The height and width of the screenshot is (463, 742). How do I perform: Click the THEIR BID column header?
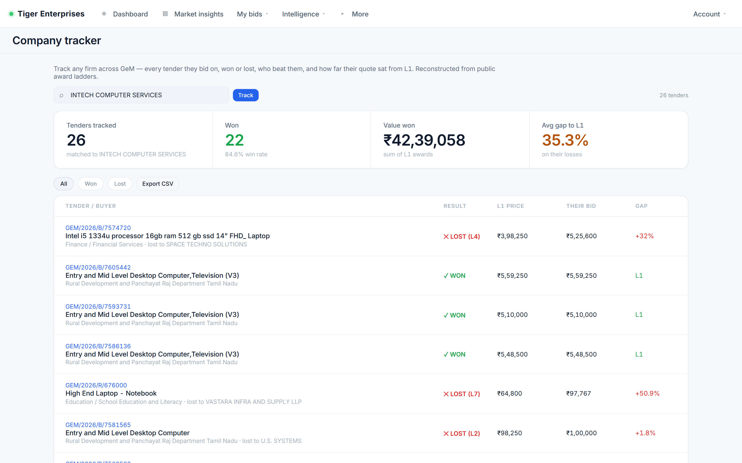(581, 206)
